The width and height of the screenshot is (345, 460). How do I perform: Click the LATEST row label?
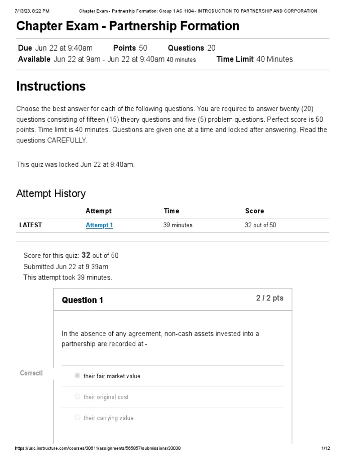coord(31,225)
